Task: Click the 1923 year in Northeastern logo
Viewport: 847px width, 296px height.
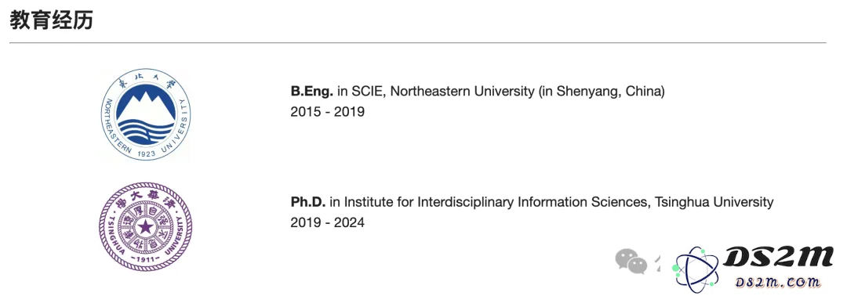Action: click(146, 153)
